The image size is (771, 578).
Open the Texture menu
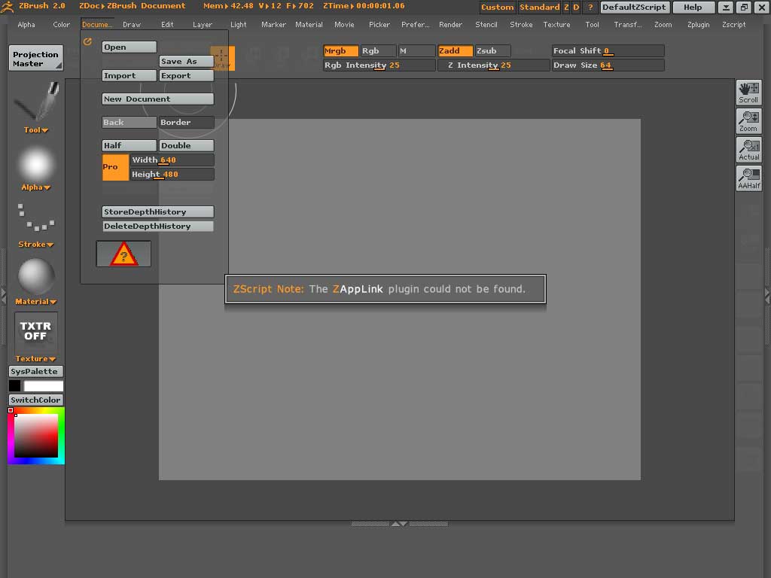pyautogui.click(x=556, y=25)
